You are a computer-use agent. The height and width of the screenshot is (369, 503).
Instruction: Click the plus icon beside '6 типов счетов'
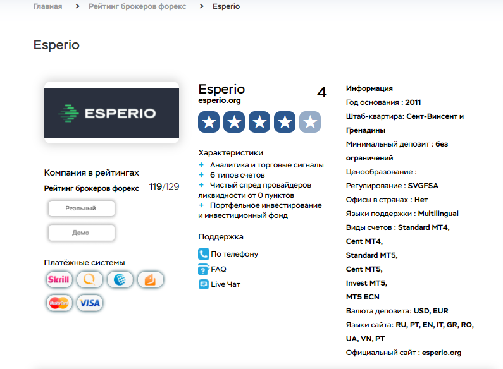click(201, 175)
